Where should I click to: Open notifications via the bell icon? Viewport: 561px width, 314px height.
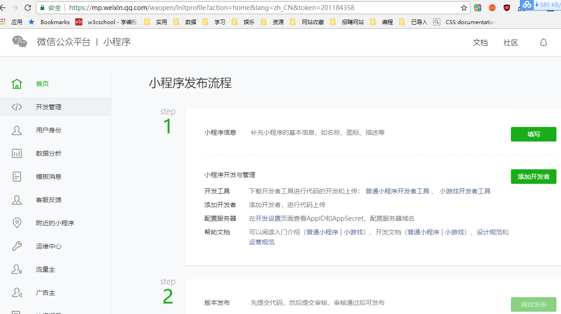click(543, 43)
